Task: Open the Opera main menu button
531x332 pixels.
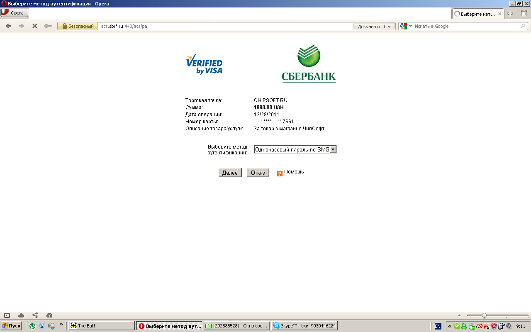Action: click(14, 13)
